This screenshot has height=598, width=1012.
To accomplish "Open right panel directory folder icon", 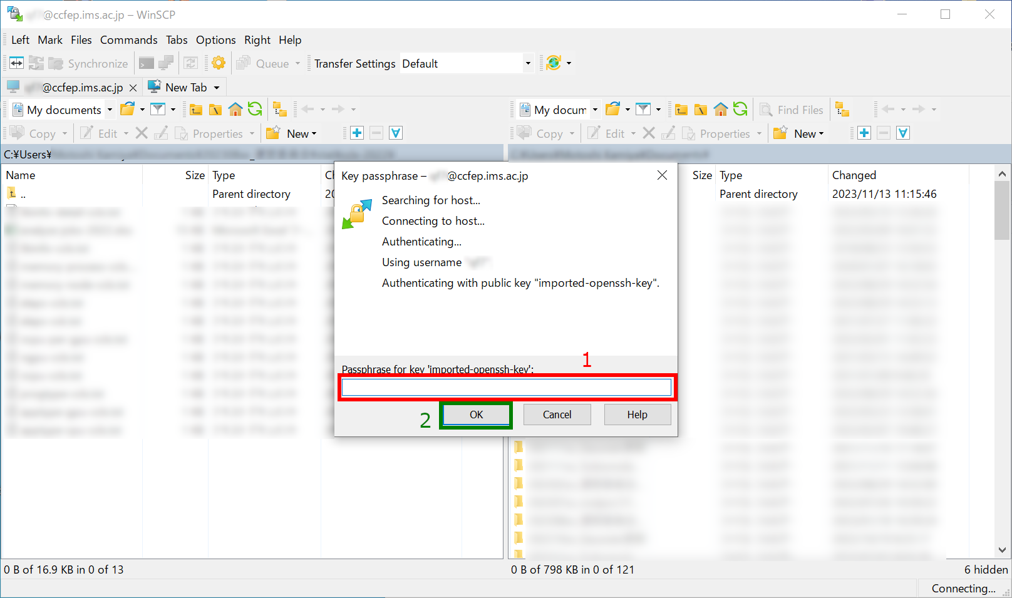I will point(613,110).
